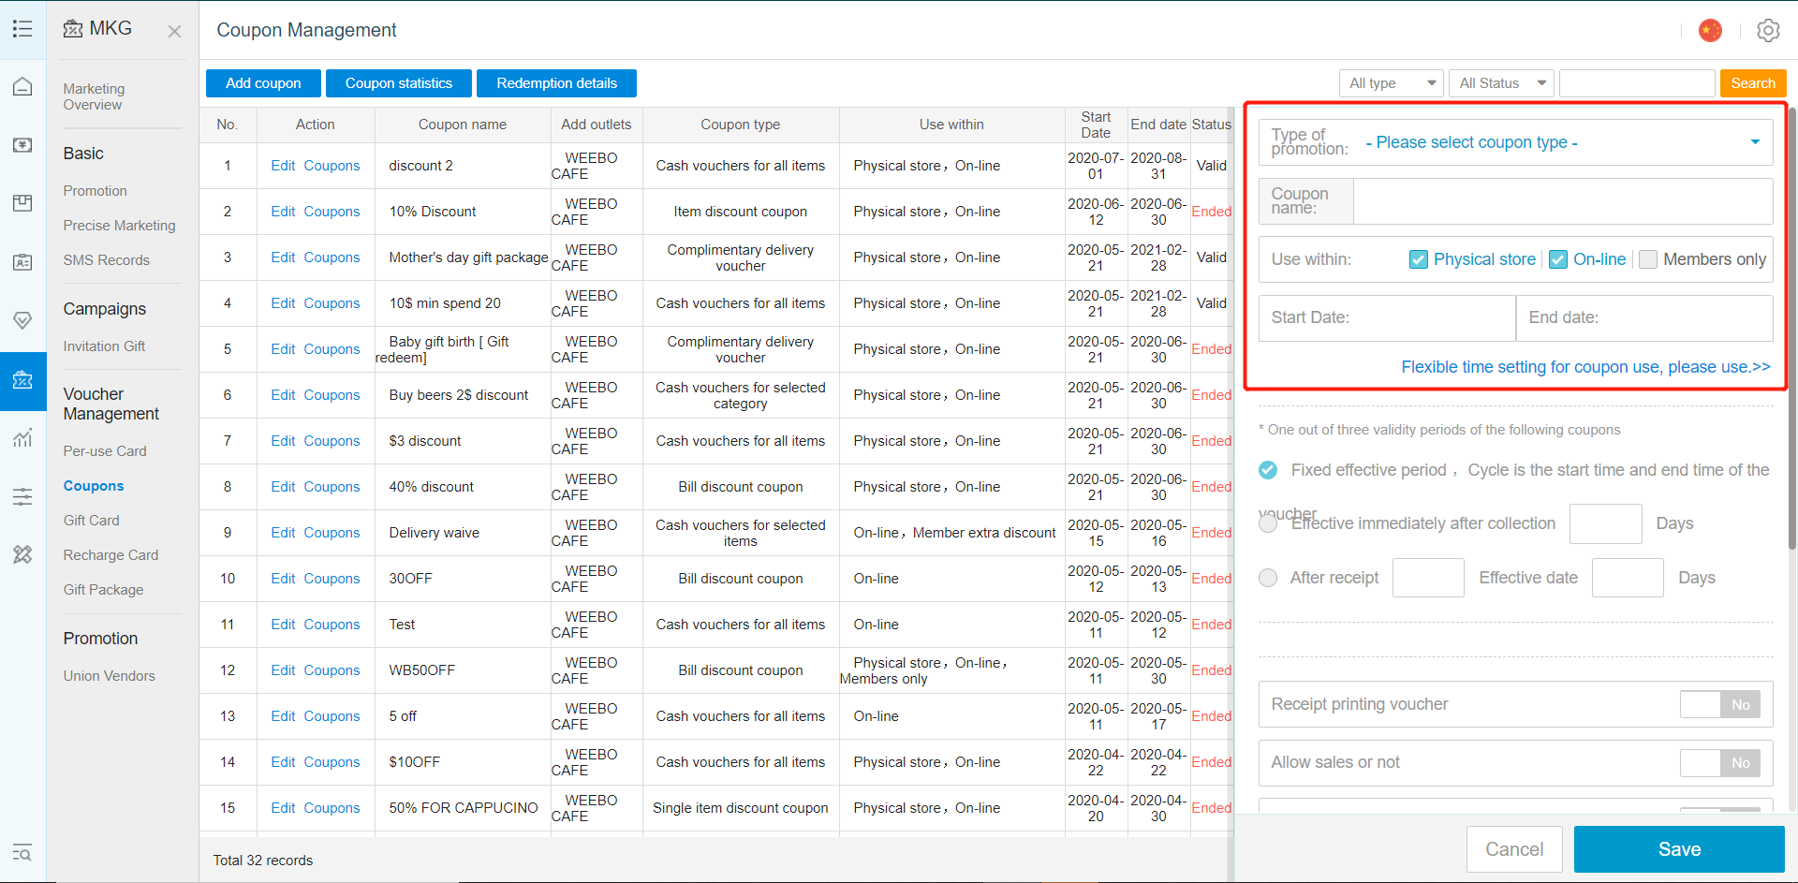Click the Start Date field
1798x883 pixels.
tap(1387, 317)
